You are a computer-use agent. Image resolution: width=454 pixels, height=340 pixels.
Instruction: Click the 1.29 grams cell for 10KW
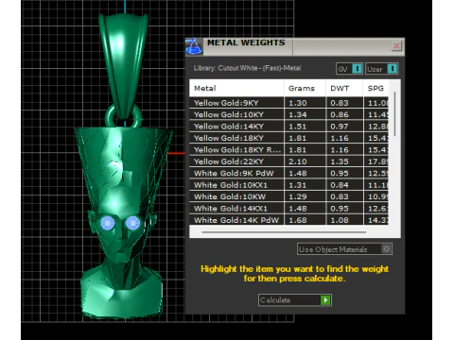pos(305,196)
